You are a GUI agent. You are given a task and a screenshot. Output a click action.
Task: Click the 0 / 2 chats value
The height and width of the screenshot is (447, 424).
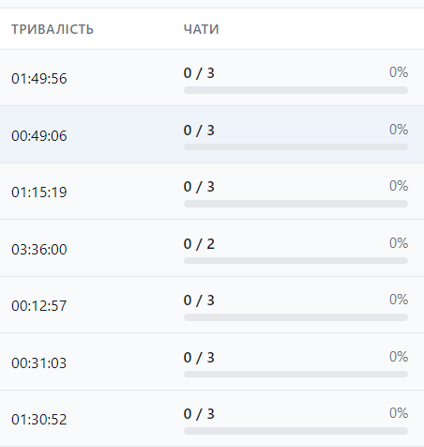tap(199, 244)
